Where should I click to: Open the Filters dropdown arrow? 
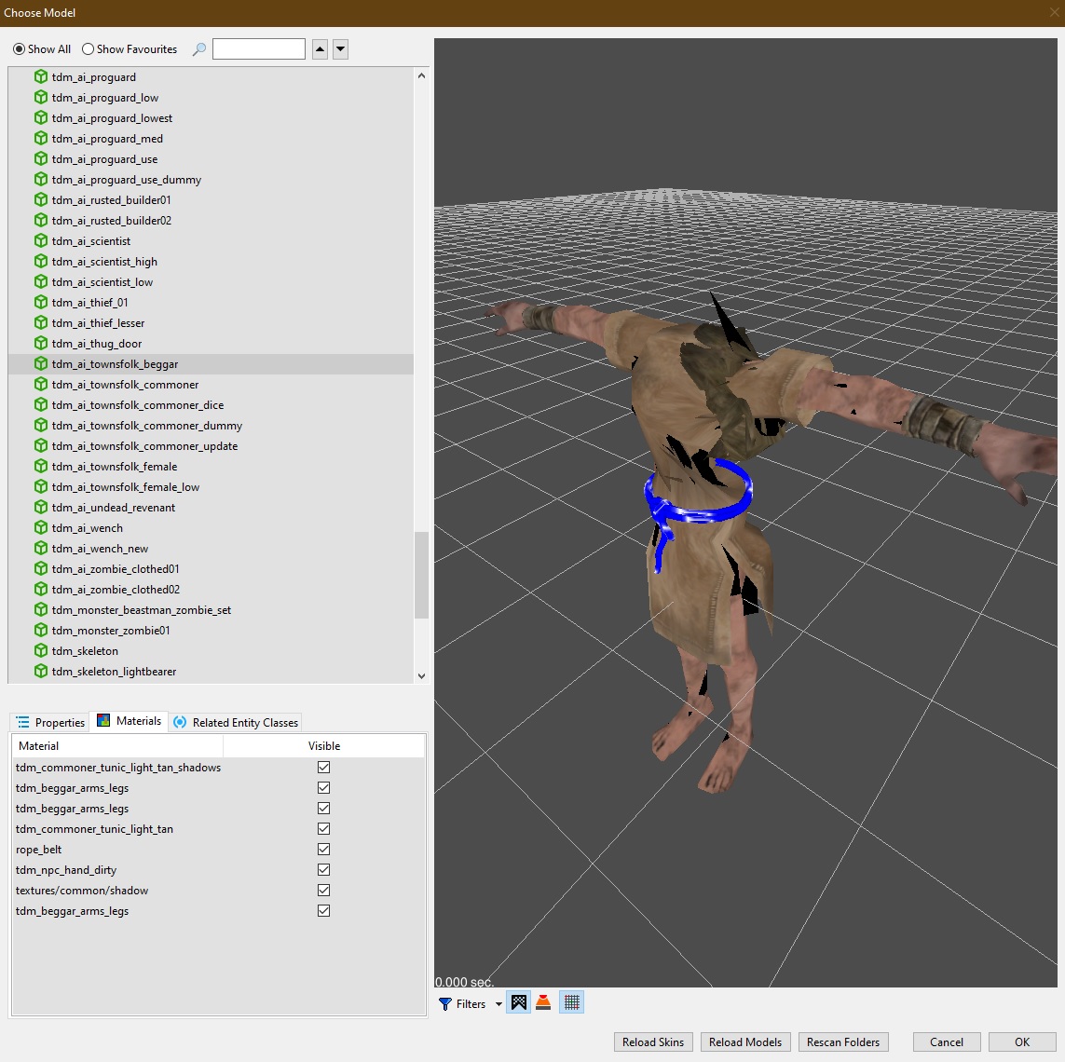pos(498,1004)
